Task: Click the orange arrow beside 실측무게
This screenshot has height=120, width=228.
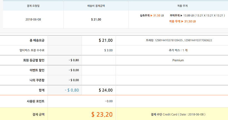Action: (x=152, y=16)
